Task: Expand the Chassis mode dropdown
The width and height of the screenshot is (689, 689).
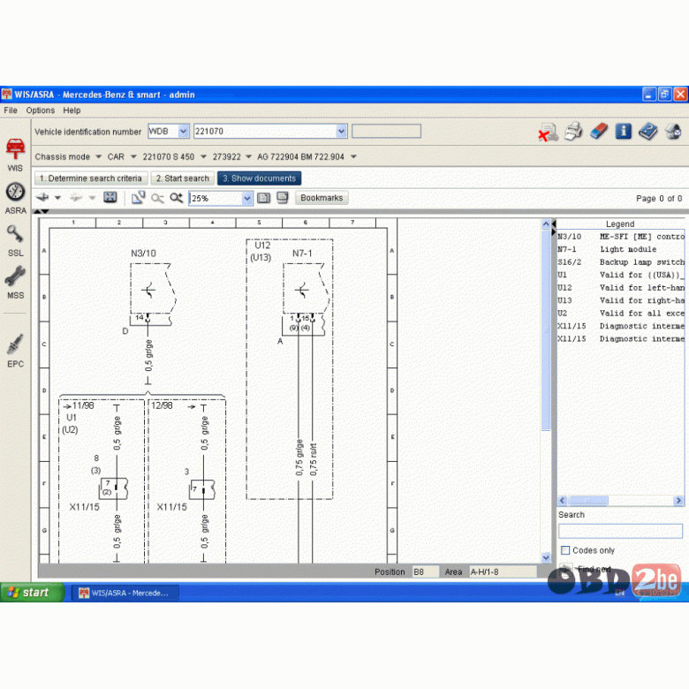Action: point(98,157)
